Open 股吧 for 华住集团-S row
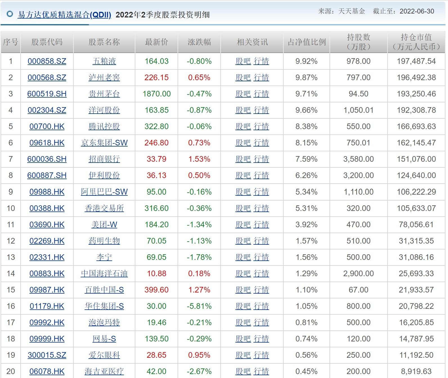 click(243, 306)
